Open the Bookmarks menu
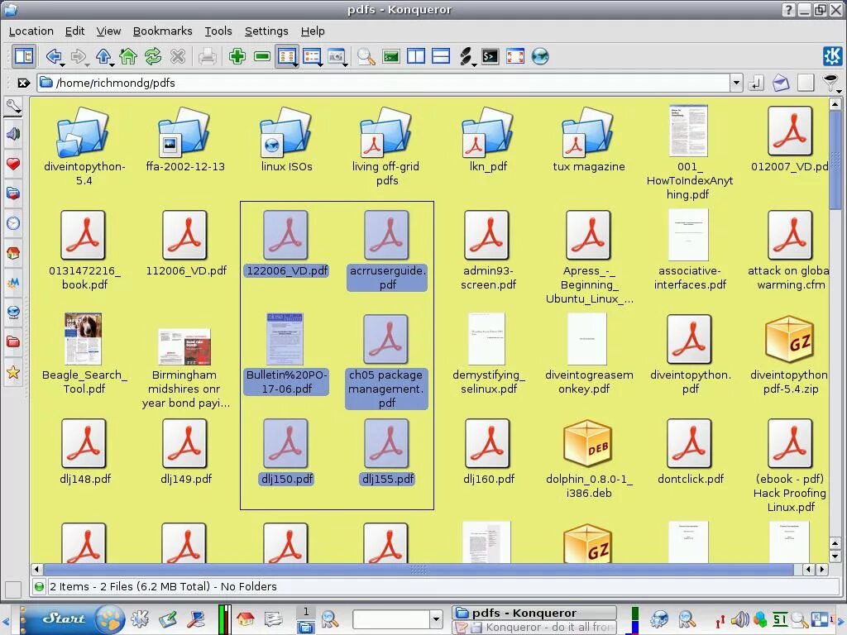 tap(163, 31)
